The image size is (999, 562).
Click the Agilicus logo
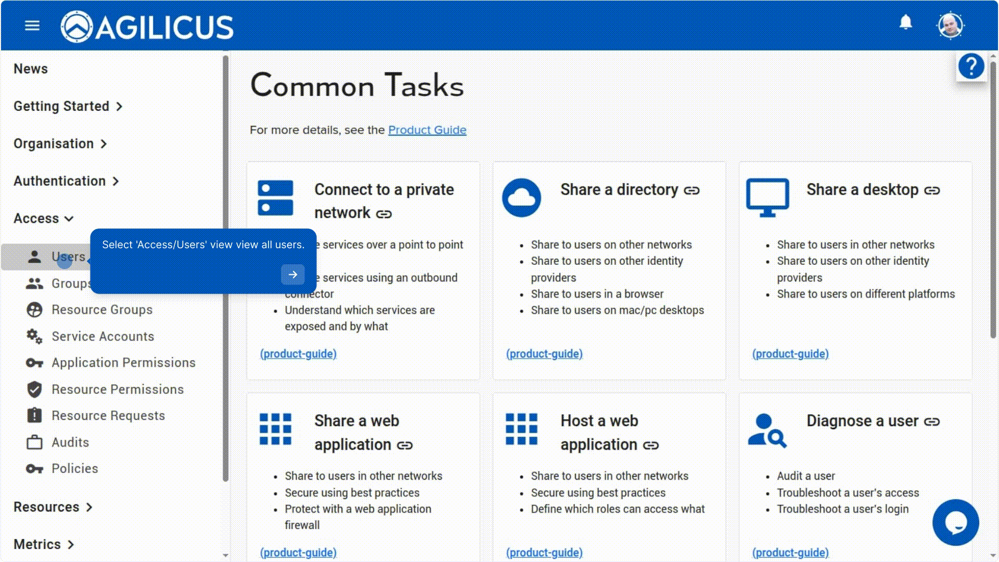147,27
